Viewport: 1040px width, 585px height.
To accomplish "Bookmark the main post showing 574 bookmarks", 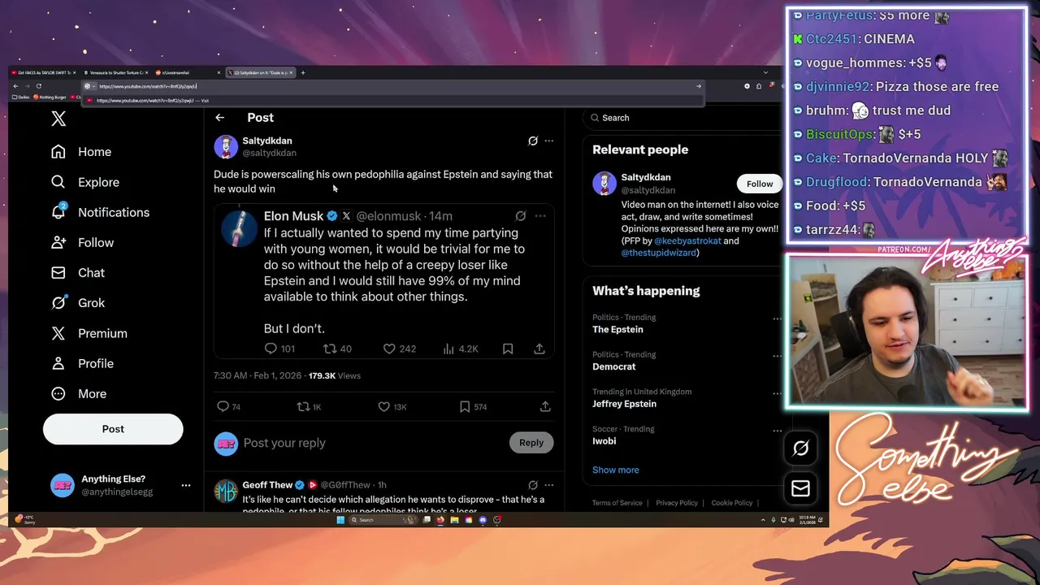I will (x=465, y=406).
